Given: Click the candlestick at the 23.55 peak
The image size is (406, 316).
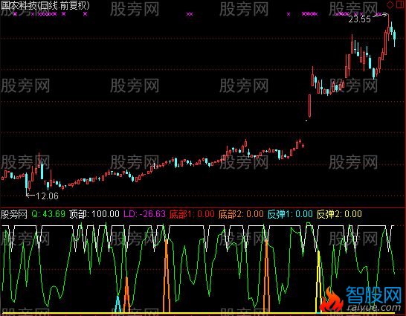Looking at the screenshot, I should click(x=388, y=30).
